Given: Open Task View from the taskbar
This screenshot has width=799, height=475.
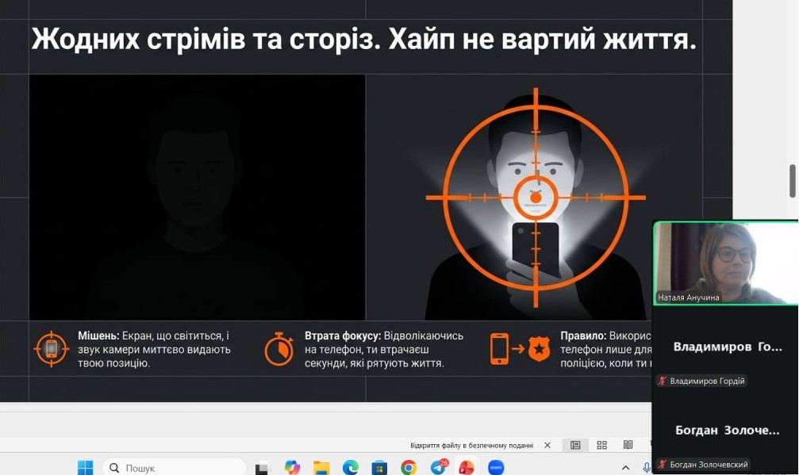Looking at the screenshot, I should click(263, 467).
